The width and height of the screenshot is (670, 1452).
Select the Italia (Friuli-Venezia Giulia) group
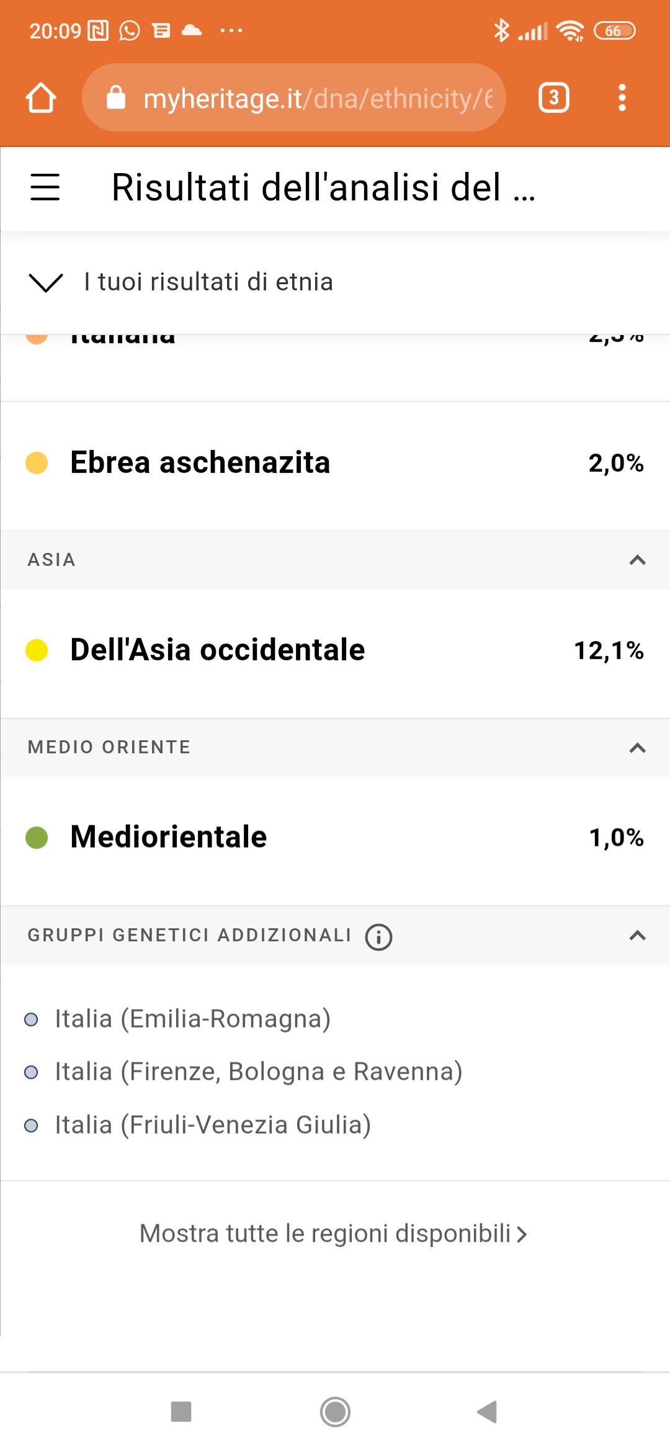[212, 1125]
